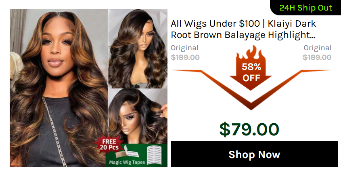Click the Magic Wig Tapes banner
341x177 pixels.
click(x=136, y=156)
